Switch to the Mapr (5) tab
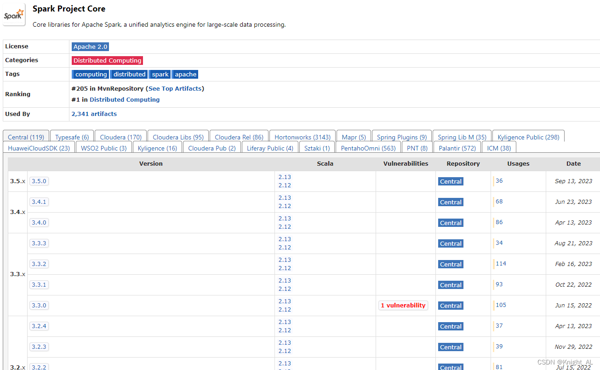The image size is (600, 370). coord(354,137)
